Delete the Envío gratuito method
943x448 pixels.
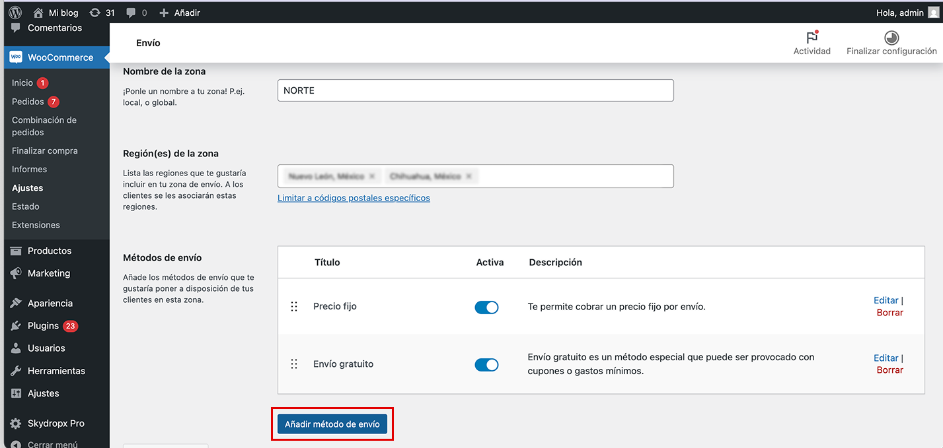pos(889,370)
